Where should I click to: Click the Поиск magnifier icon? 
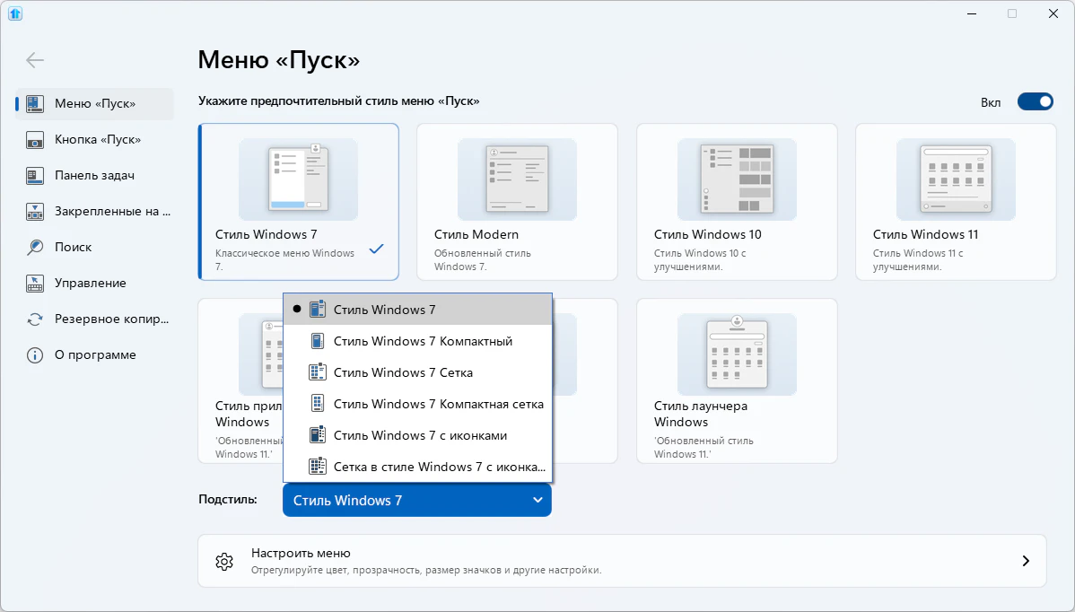click(35, 248)
